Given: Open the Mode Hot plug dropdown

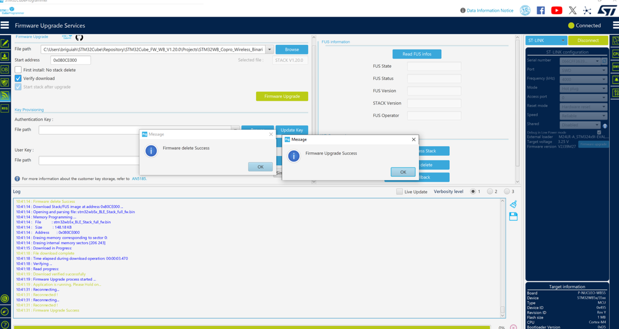Looking at the screenshot, I should pos(584,88).
